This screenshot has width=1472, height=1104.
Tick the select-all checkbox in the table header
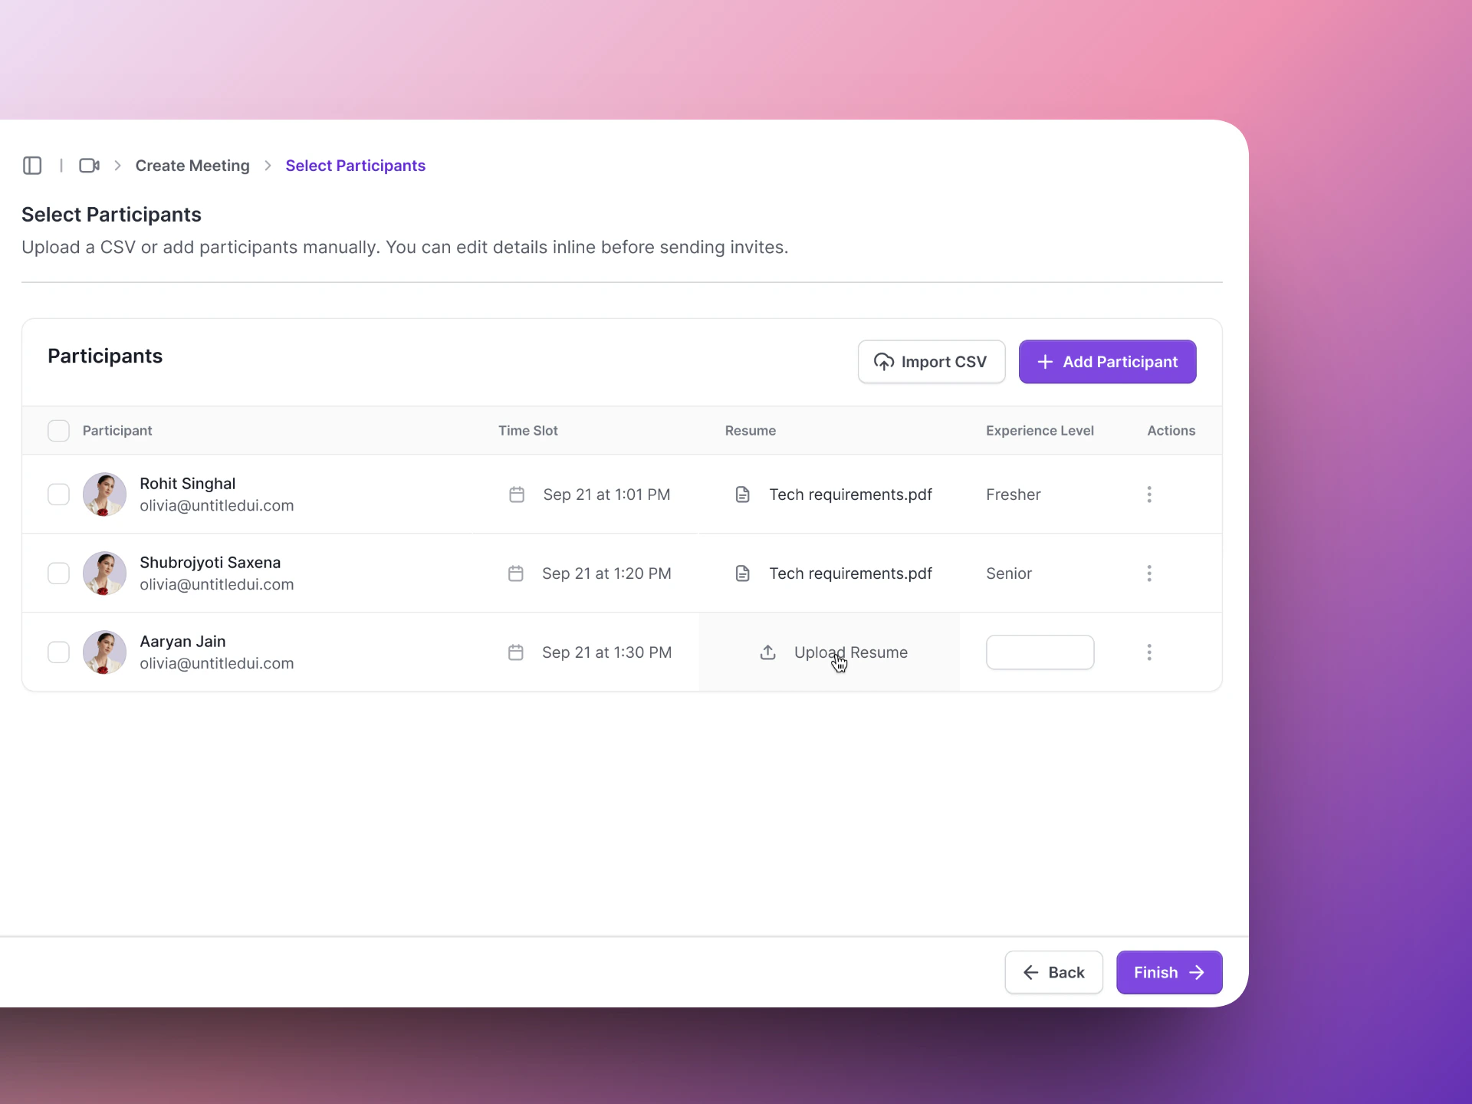tap(58, 431)
